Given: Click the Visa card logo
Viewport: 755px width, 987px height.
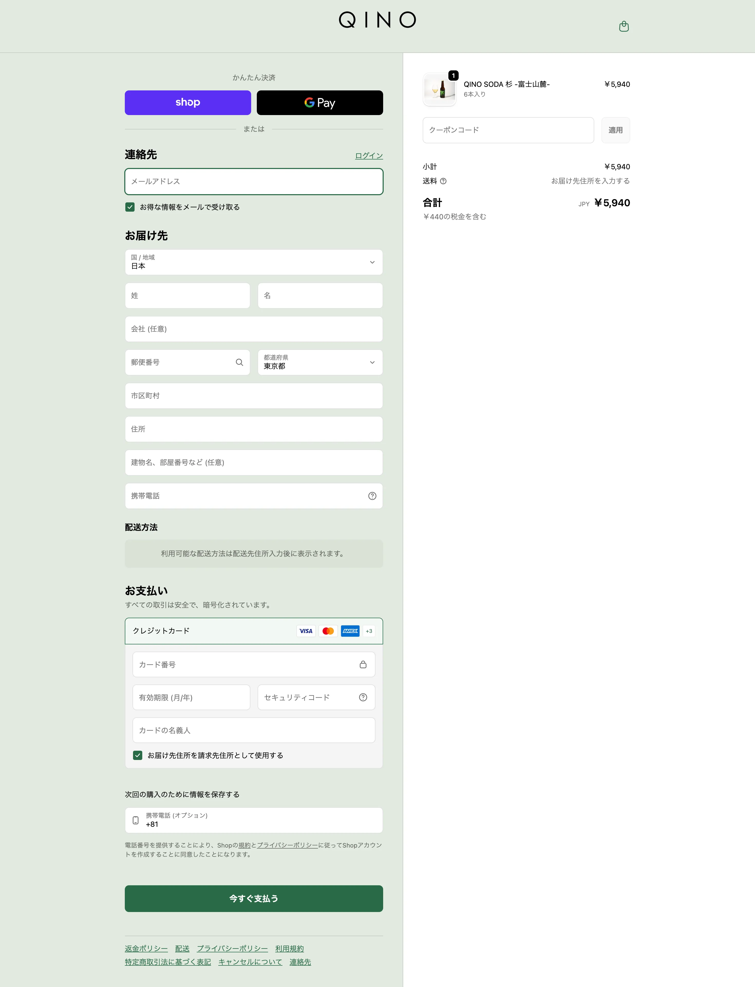Looking at the screenshot, I should (306, 631).
